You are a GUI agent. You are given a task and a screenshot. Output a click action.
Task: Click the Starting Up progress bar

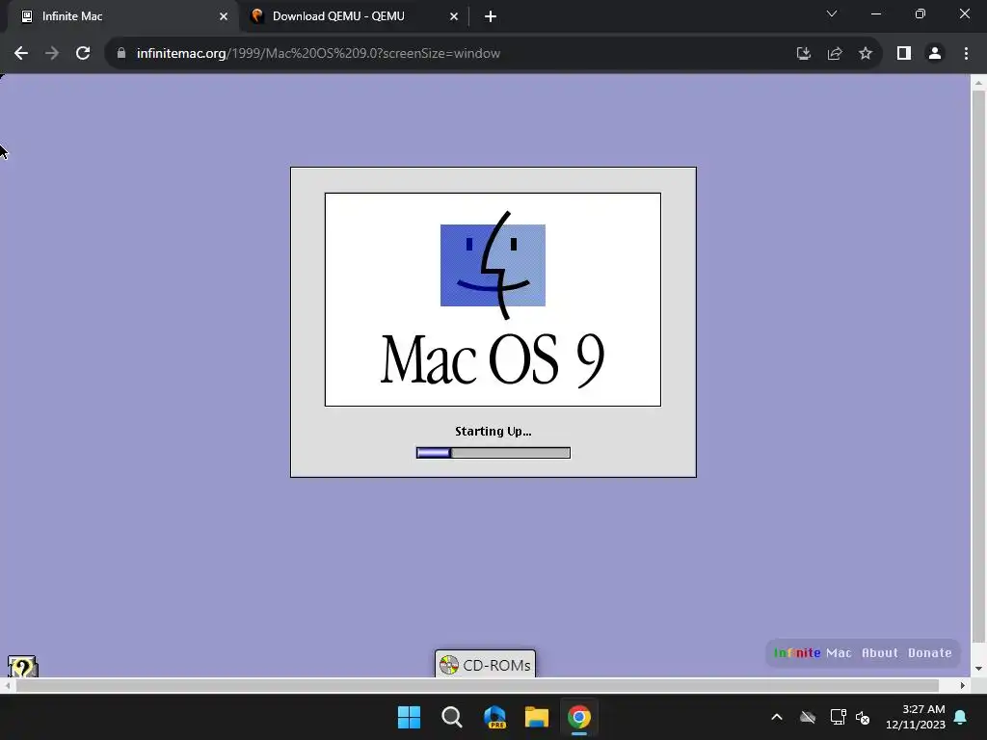tap(493, 453)
